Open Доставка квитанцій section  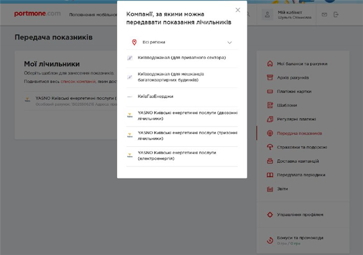(298, 161)
